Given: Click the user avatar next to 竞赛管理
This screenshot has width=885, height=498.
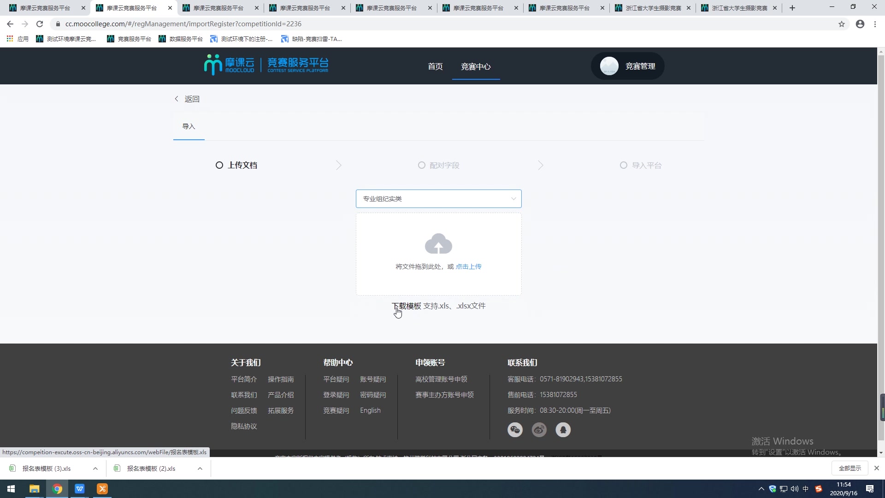Looking at the screenshot, I should coord(609,66).
